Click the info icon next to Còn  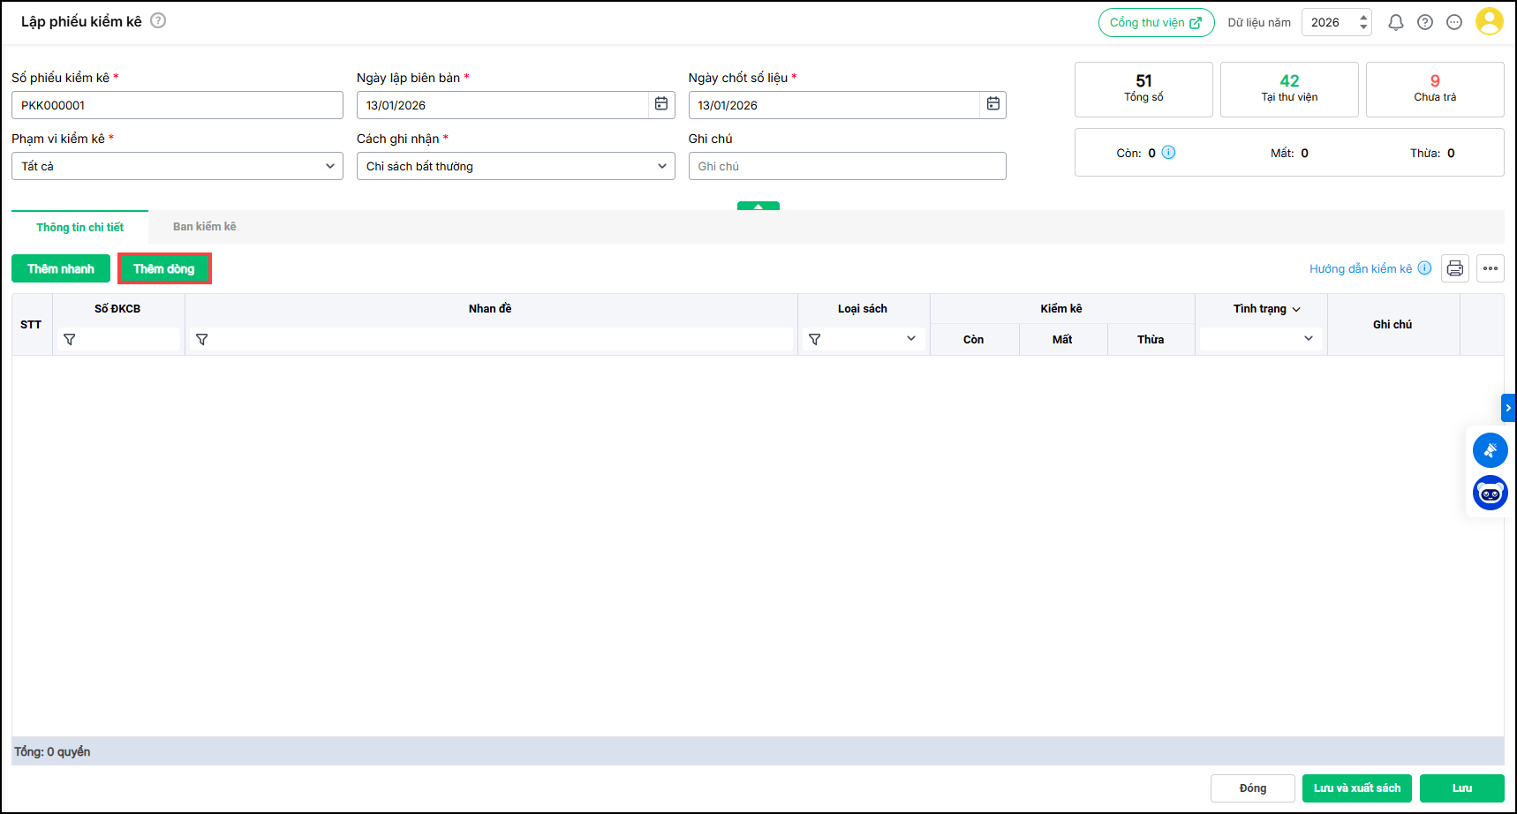[1168, 153]
